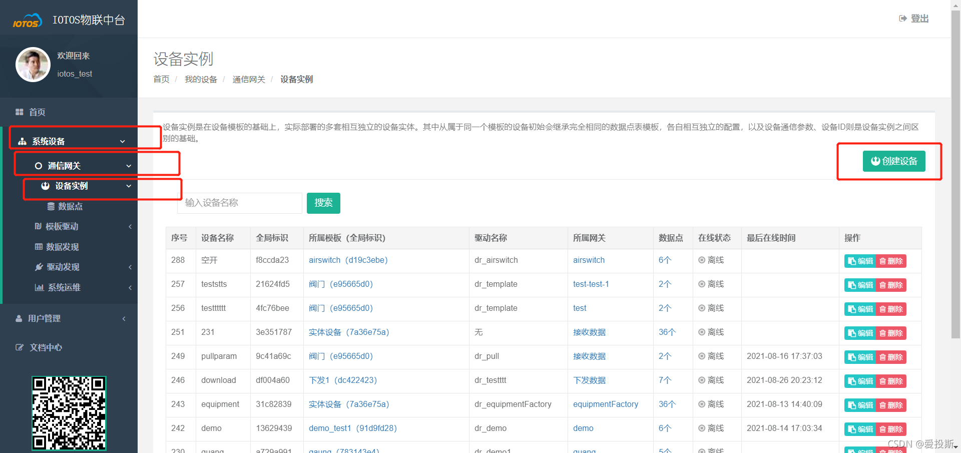The height and width of the screenshot is (453, 961).
Task: Open the equipmentFactory gateway link
Action: pos(605,404)
